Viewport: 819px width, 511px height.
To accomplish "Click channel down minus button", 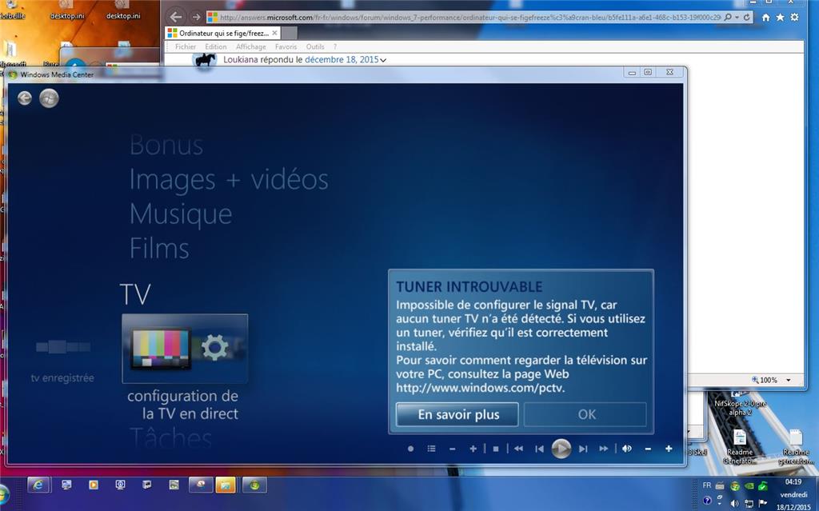I will (453, 449).
